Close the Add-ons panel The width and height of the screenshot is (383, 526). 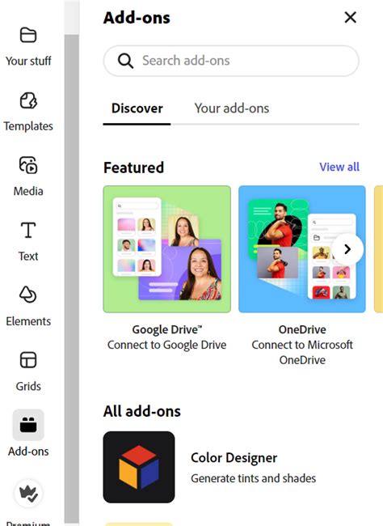(x=351, y=18)
